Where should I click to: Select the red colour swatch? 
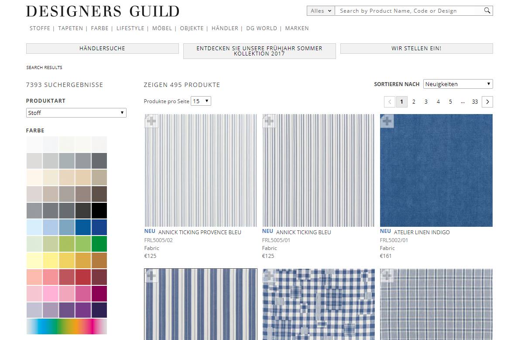[x=83, y=277]
